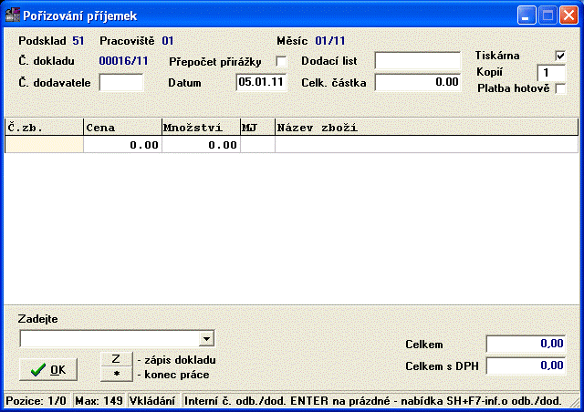Click the Č.zb. column header
Viewport: 584px width, 412px height.
point(44,128)
